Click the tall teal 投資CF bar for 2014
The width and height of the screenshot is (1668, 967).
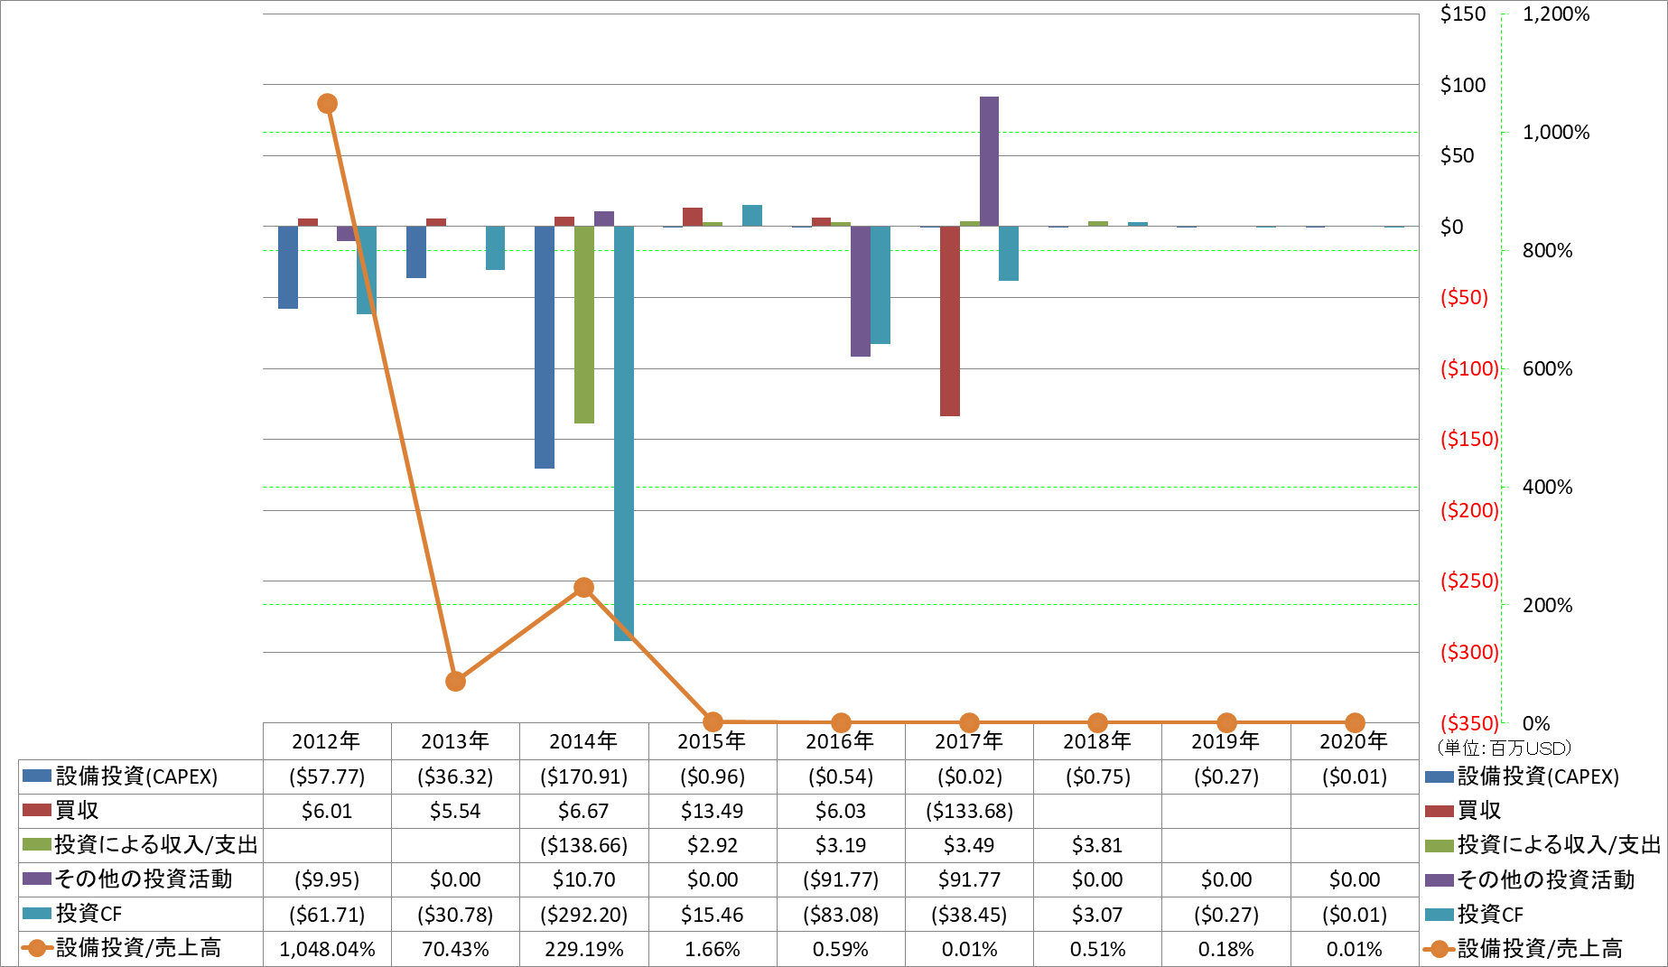pos(624,433)
